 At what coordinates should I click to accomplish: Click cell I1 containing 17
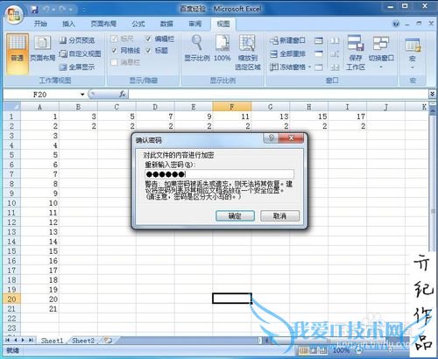[347, 116]
